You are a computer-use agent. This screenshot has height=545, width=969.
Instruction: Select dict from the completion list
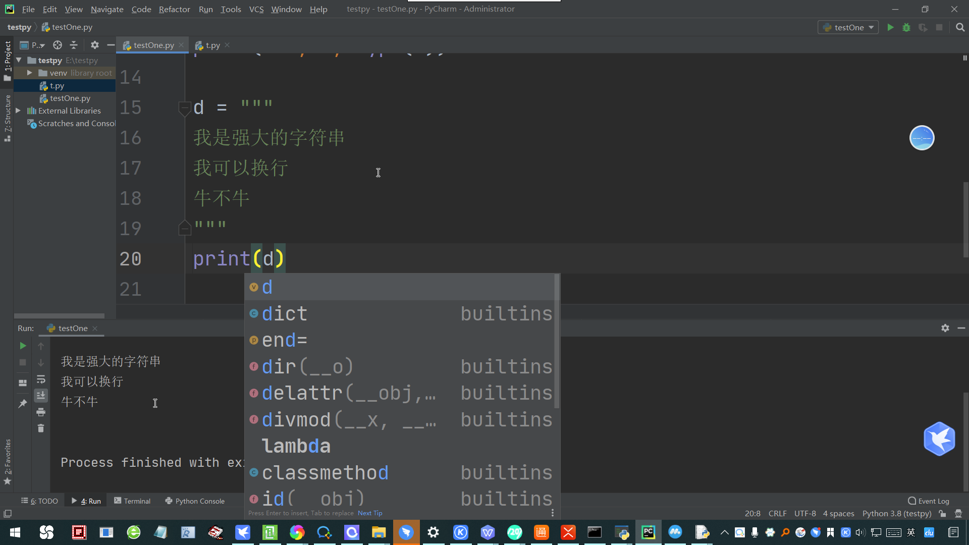(x=285, y=314)
